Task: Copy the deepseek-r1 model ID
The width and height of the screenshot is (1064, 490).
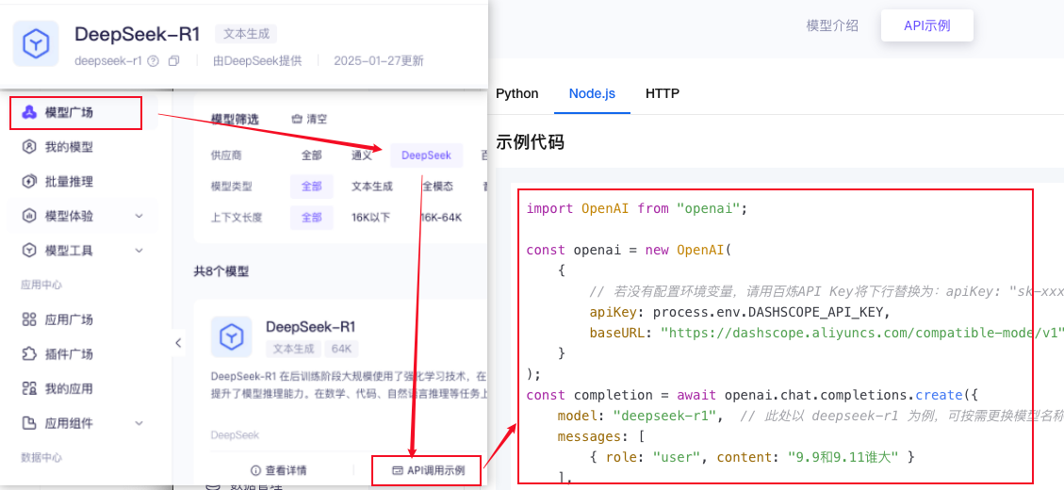Action: (x=173, y=61)
